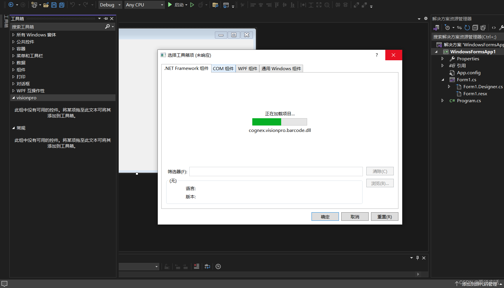Switch to the COM 组件 tab
The height and width of the screenshot is (288, 504).
tap(223, 68)
